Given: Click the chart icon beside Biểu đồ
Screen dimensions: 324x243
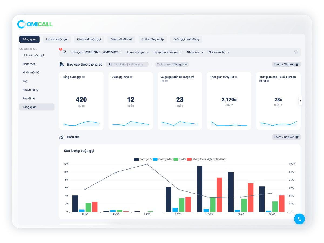Looking at the screenshot, I should point(61,137).
